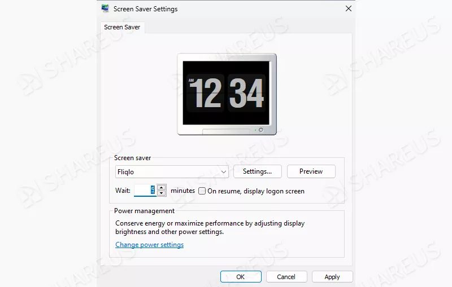The width and height of the screenshot is (452, 287).
Task: Click the Screen Saver Settings title bar icon
Action: coord(105,8)
